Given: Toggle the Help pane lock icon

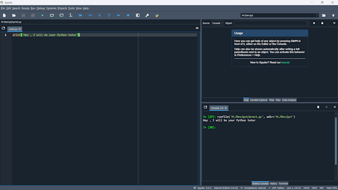Looking at the screenshot, I should [x=322, y=23].
